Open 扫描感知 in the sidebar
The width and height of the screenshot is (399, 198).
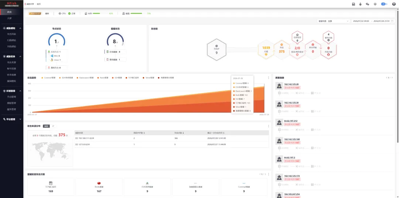pos(11,40)
